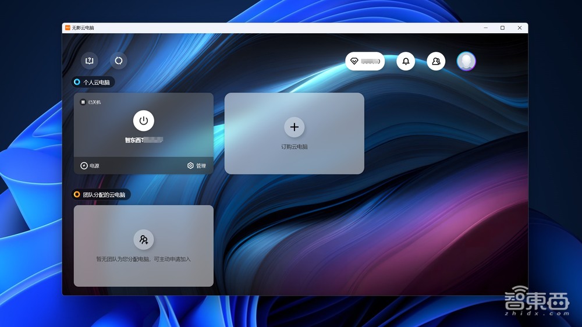
Task: Minimize the 无影云电脑 window
Action: click(x=485, y=28)
